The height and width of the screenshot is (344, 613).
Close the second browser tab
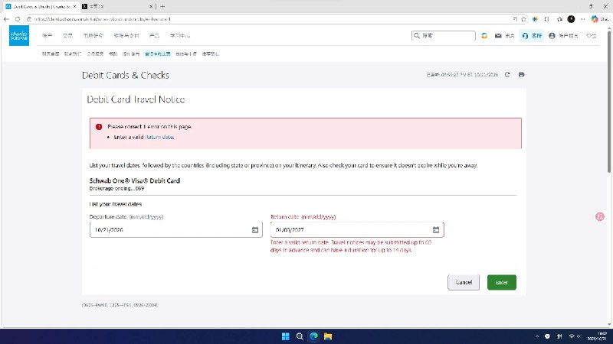click(151, 7)
